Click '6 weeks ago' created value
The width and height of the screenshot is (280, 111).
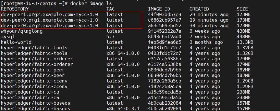pyautogui.click(x=205, y=31)
